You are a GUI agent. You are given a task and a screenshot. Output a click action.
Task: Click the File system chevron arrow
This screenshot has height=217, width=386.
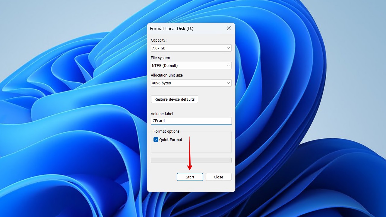pyautogui.click(x=228, y=65)
